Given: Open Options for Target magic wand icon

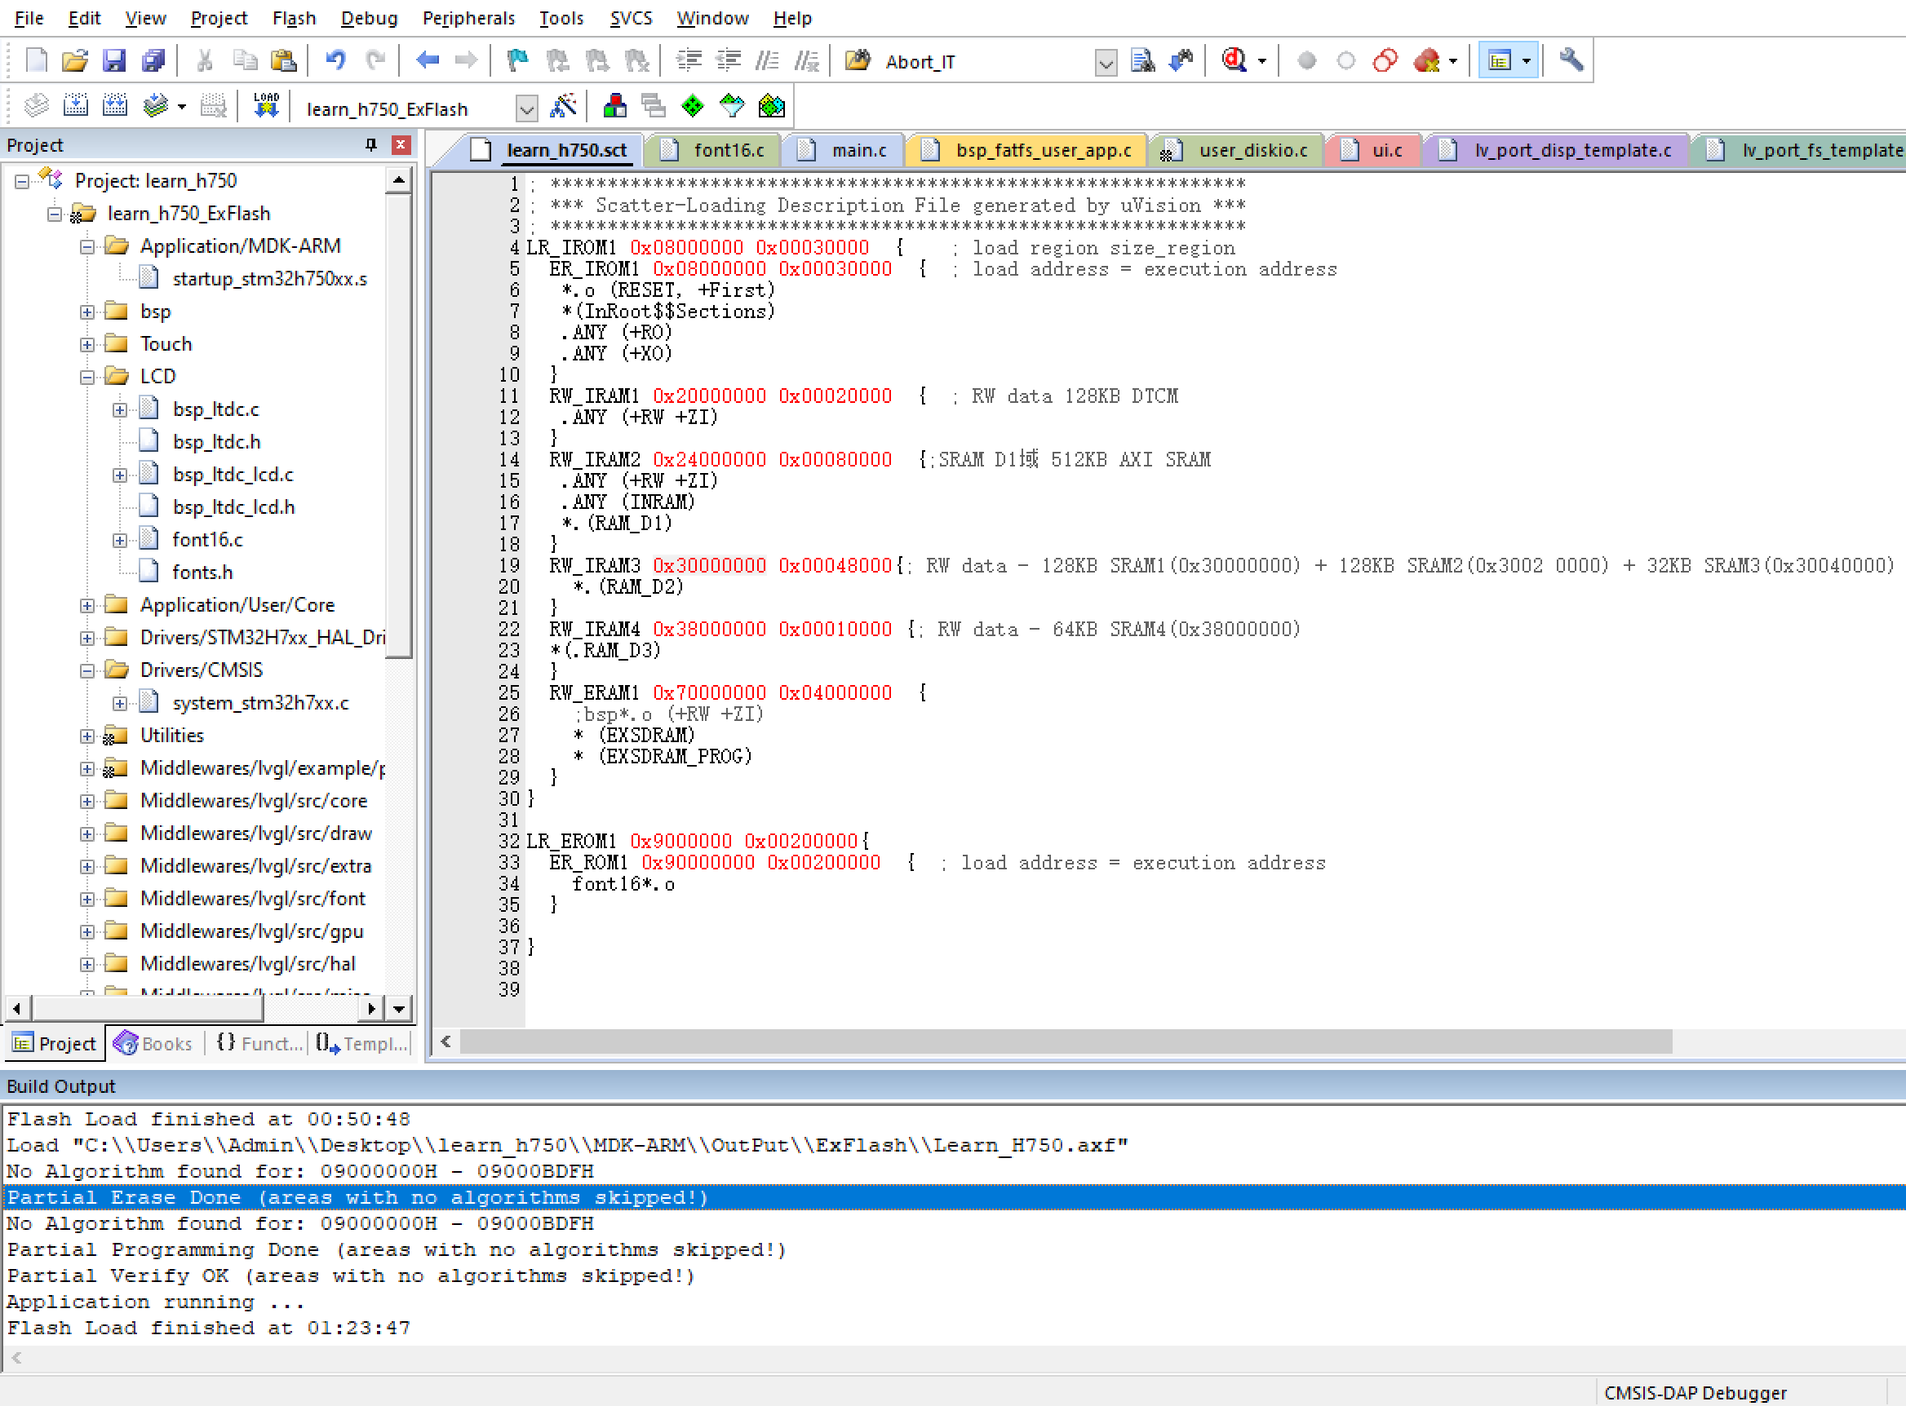Looking at the screenshot, I should [x=564, y=105].
